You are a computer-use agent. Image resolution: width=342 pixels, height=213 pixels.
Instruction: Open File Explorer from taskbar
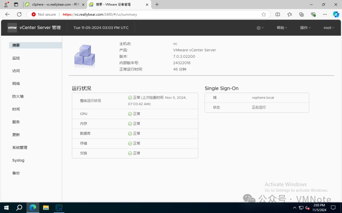[x=46, y=208]
